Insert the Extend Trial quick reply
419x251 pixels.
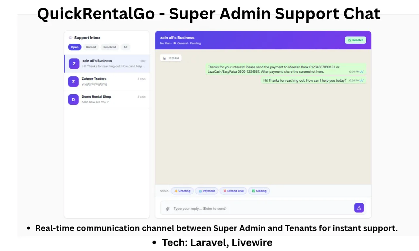coord(233,191)
